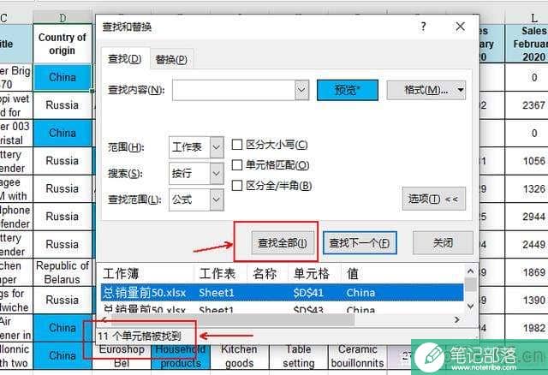Click the 'Ceramic bouillonnits' cell
This screenshot has height=375, width=548.
tap(358, 356)
